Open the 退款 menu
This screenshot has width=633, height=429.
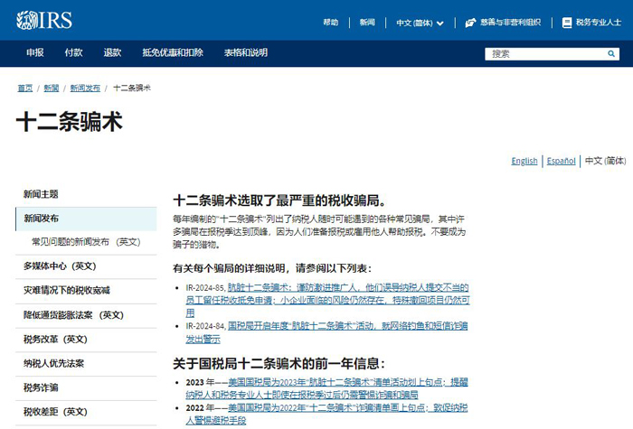[x=112, y=52]
